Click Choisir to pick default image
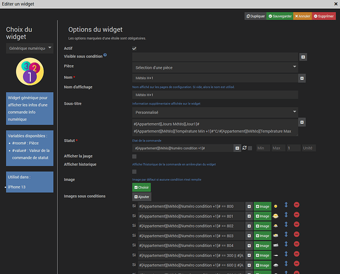 [142, 187]
